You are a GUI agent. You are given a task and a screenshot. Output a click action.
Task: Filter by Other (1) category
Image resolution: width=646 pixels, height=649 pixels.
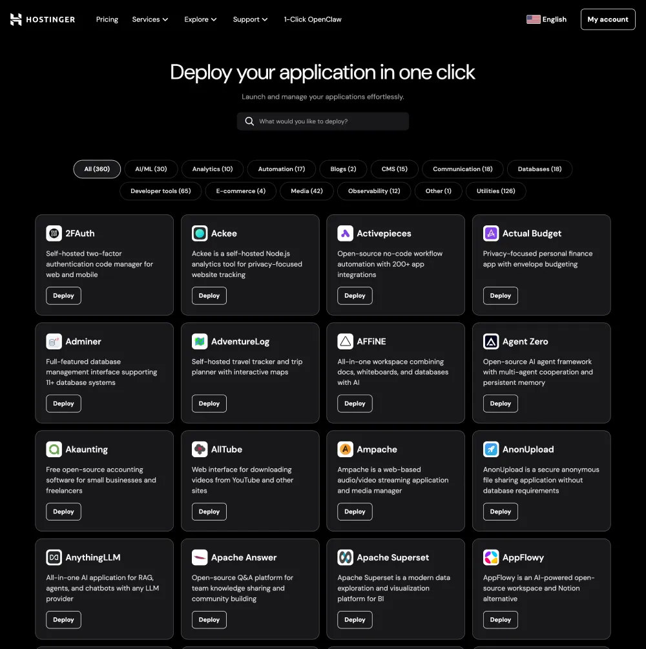point(439,191)
